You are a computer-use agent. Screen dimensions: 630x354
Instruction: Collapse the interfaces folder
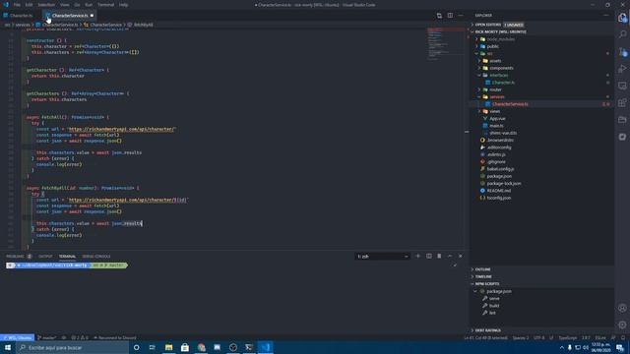[x=499, y=76]
